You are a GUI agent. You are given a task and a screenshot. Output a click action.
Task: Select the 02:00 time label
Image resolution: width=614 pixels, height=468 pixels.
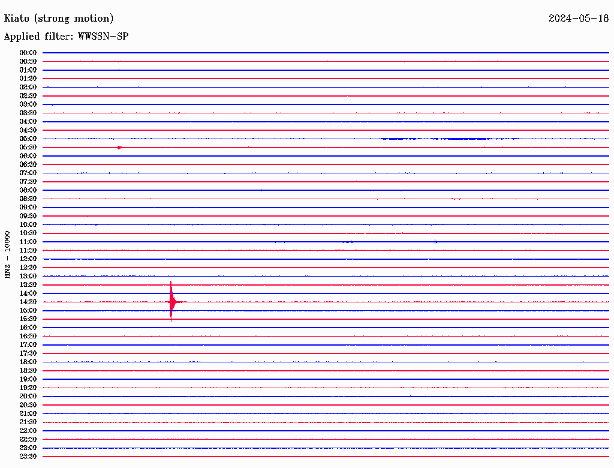click(x=28, y=87)
